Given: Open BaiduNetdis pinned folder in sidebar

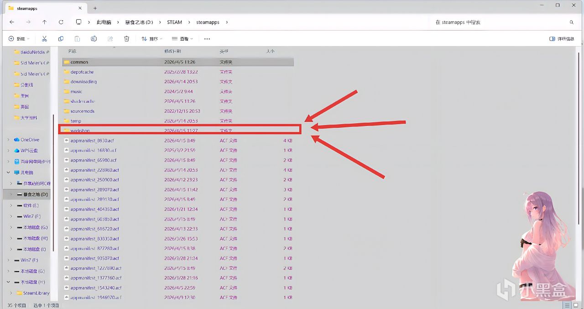Looking at the screenshot, I should tap(31, 52).
